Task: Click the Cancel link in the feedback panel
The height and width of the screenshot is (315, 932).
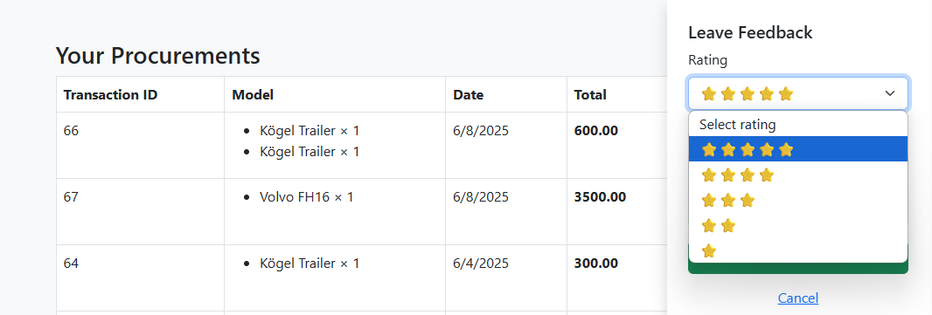Action: (x=797, y=298)
